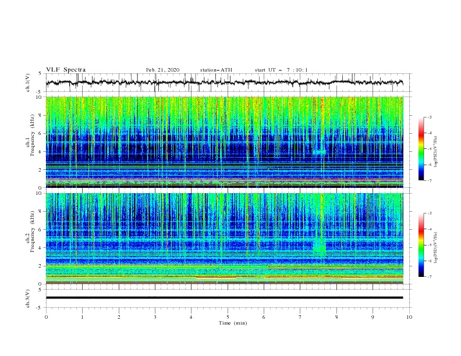This screenshot has height=356, width=461.
Task: Click time axis tick label "7"
Action: pos(300,317)
